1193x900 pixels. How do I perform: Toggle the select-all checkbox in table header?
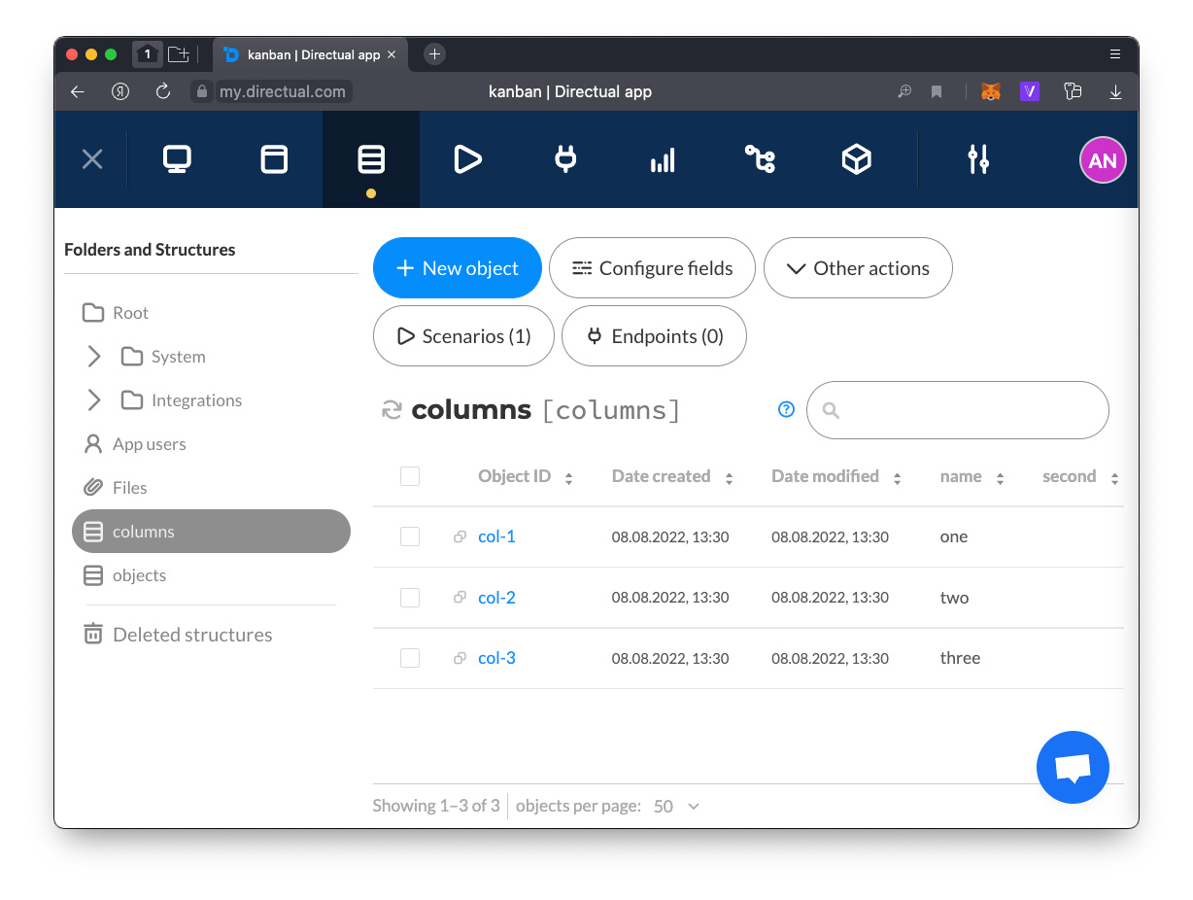410,476
